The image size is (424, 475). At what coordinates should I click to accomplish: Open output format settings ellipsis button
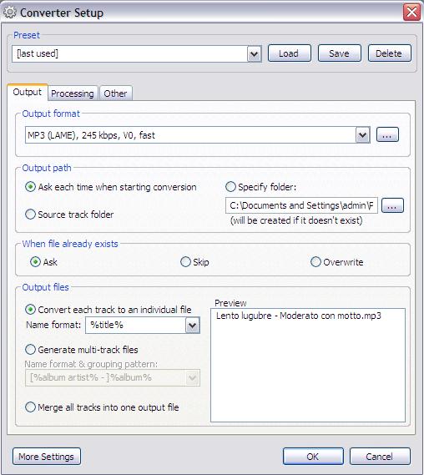387,134
